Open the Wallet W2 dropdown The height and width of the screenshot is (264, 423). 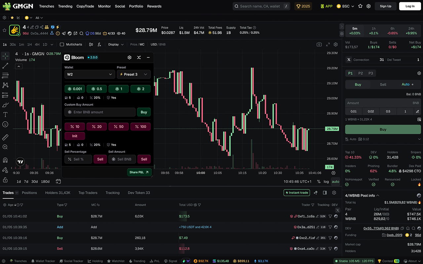(90, 74)
